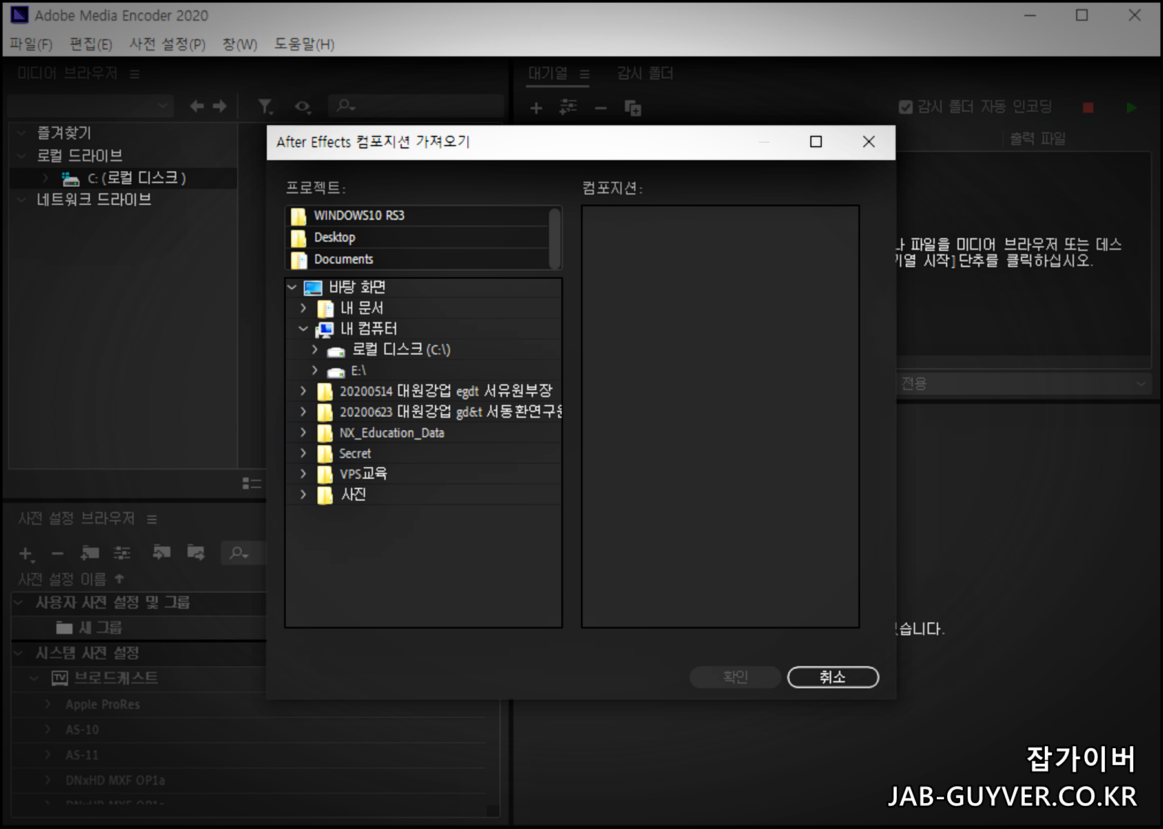This screenshot has height=829, width=1163.
Task: Toggle 감시 폴더 자동 인코딩 checkbox
Action: (x=906, y=107)
